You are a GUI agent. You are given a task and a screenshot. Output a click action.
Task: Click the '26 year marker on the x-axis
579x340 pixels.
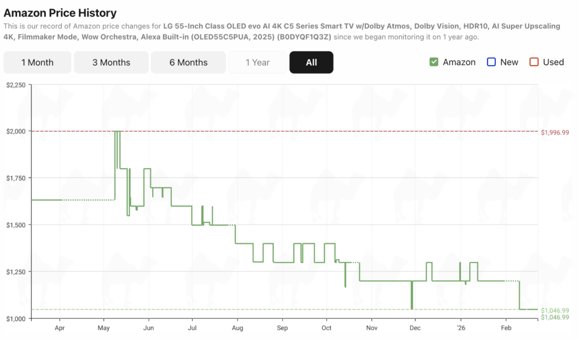tap(460, 328)
